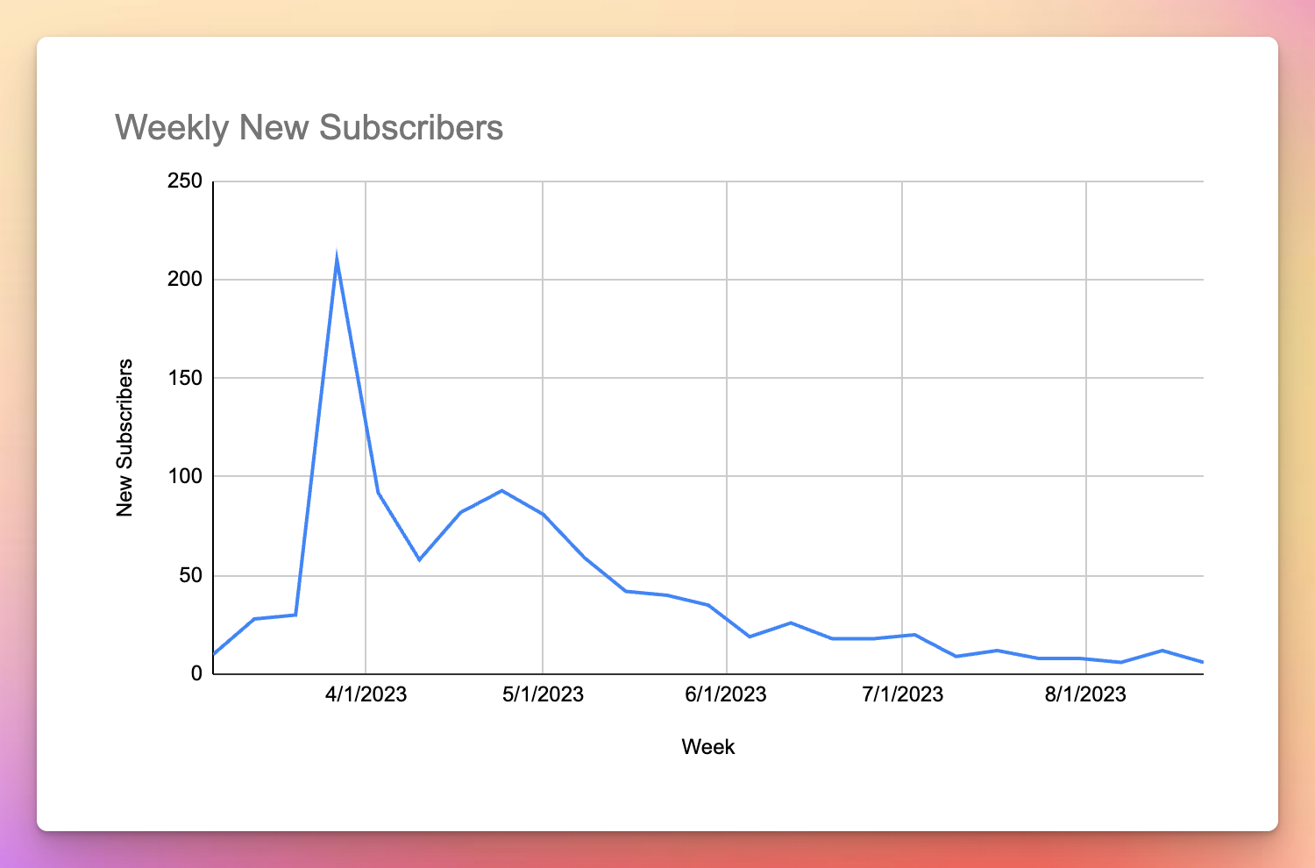
Task: Click the 5/1/2023 x-axis date label
Action: (543, 694)
